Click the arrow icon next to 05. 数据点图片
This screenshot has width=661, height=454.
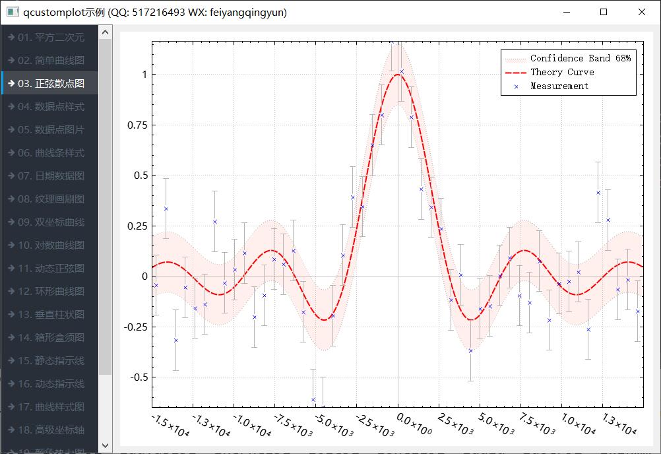[11, 130]
